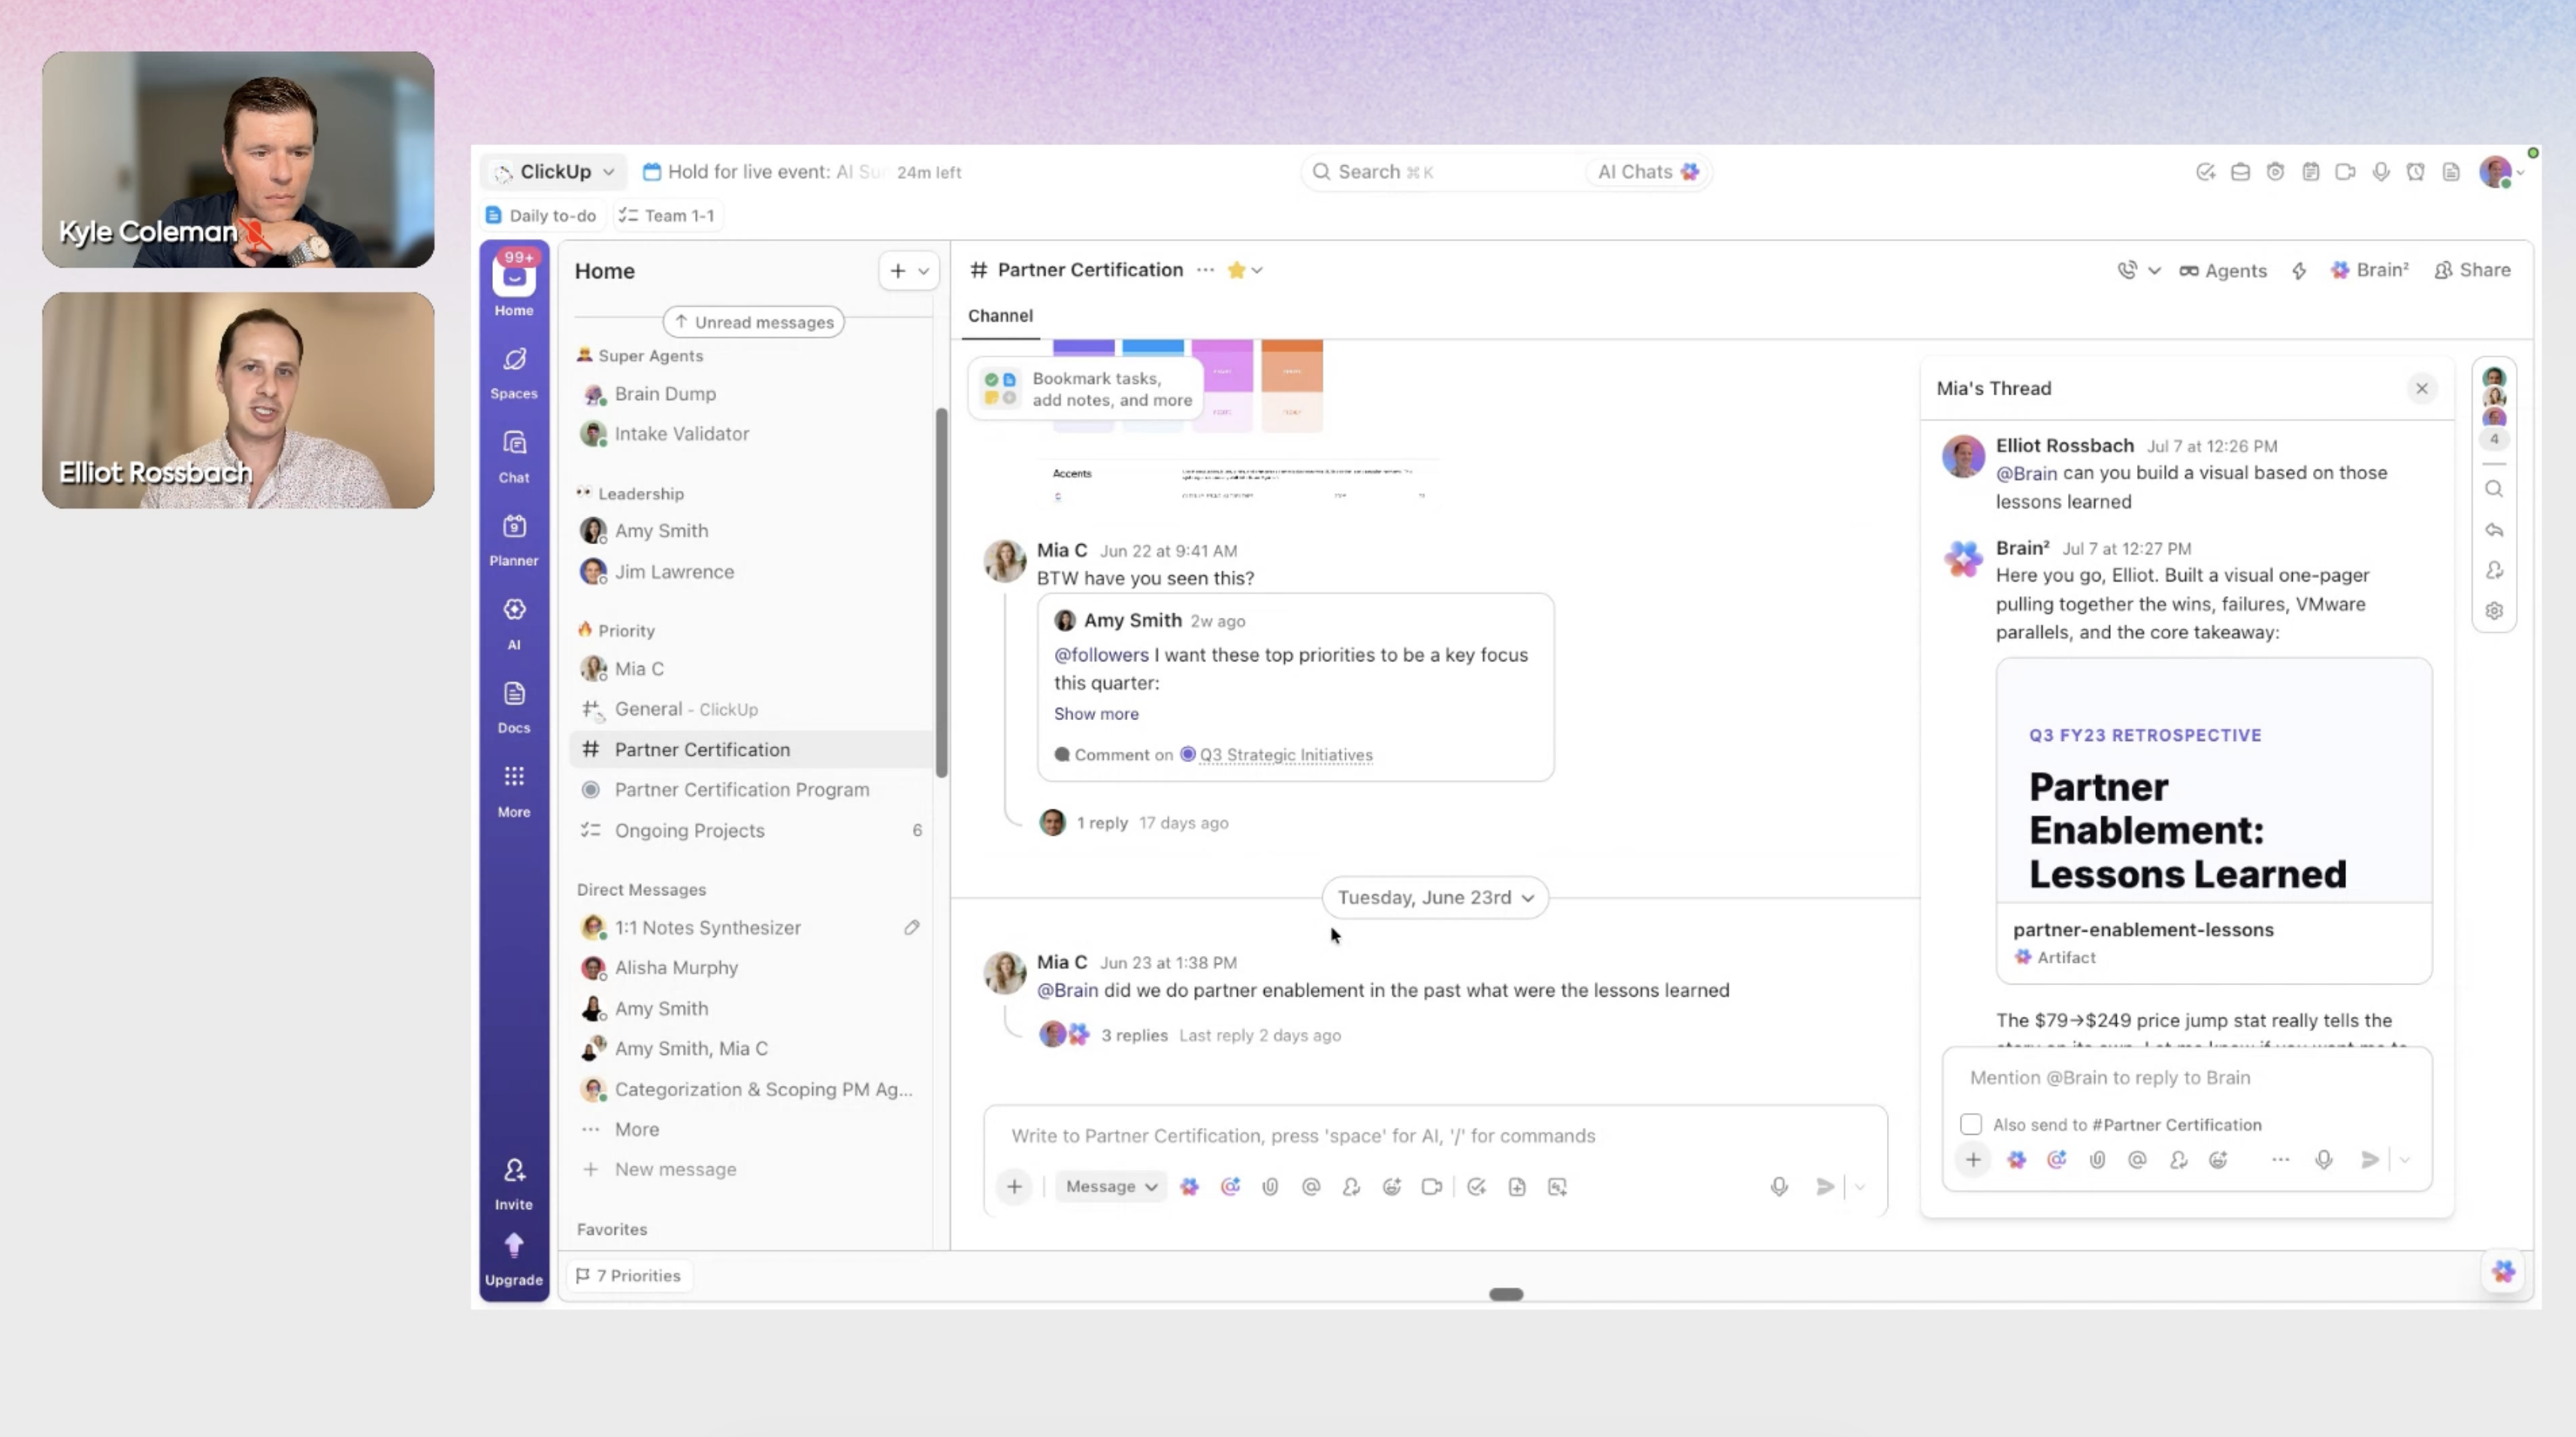
Task: Close Mia's Thread panel
Action: 2421,388
